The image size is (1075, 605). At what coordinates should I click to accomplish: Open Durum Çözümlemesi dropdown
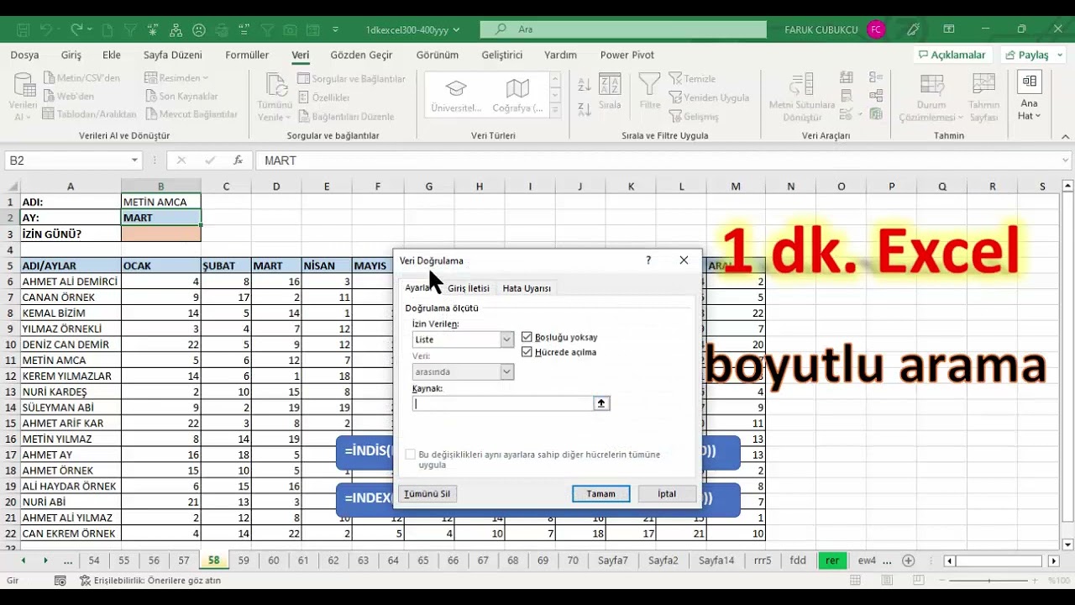tap(931, 97)
